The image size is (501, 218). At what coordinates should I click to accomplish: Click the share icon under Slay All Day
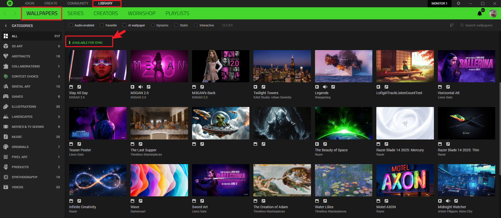point(79,87)
